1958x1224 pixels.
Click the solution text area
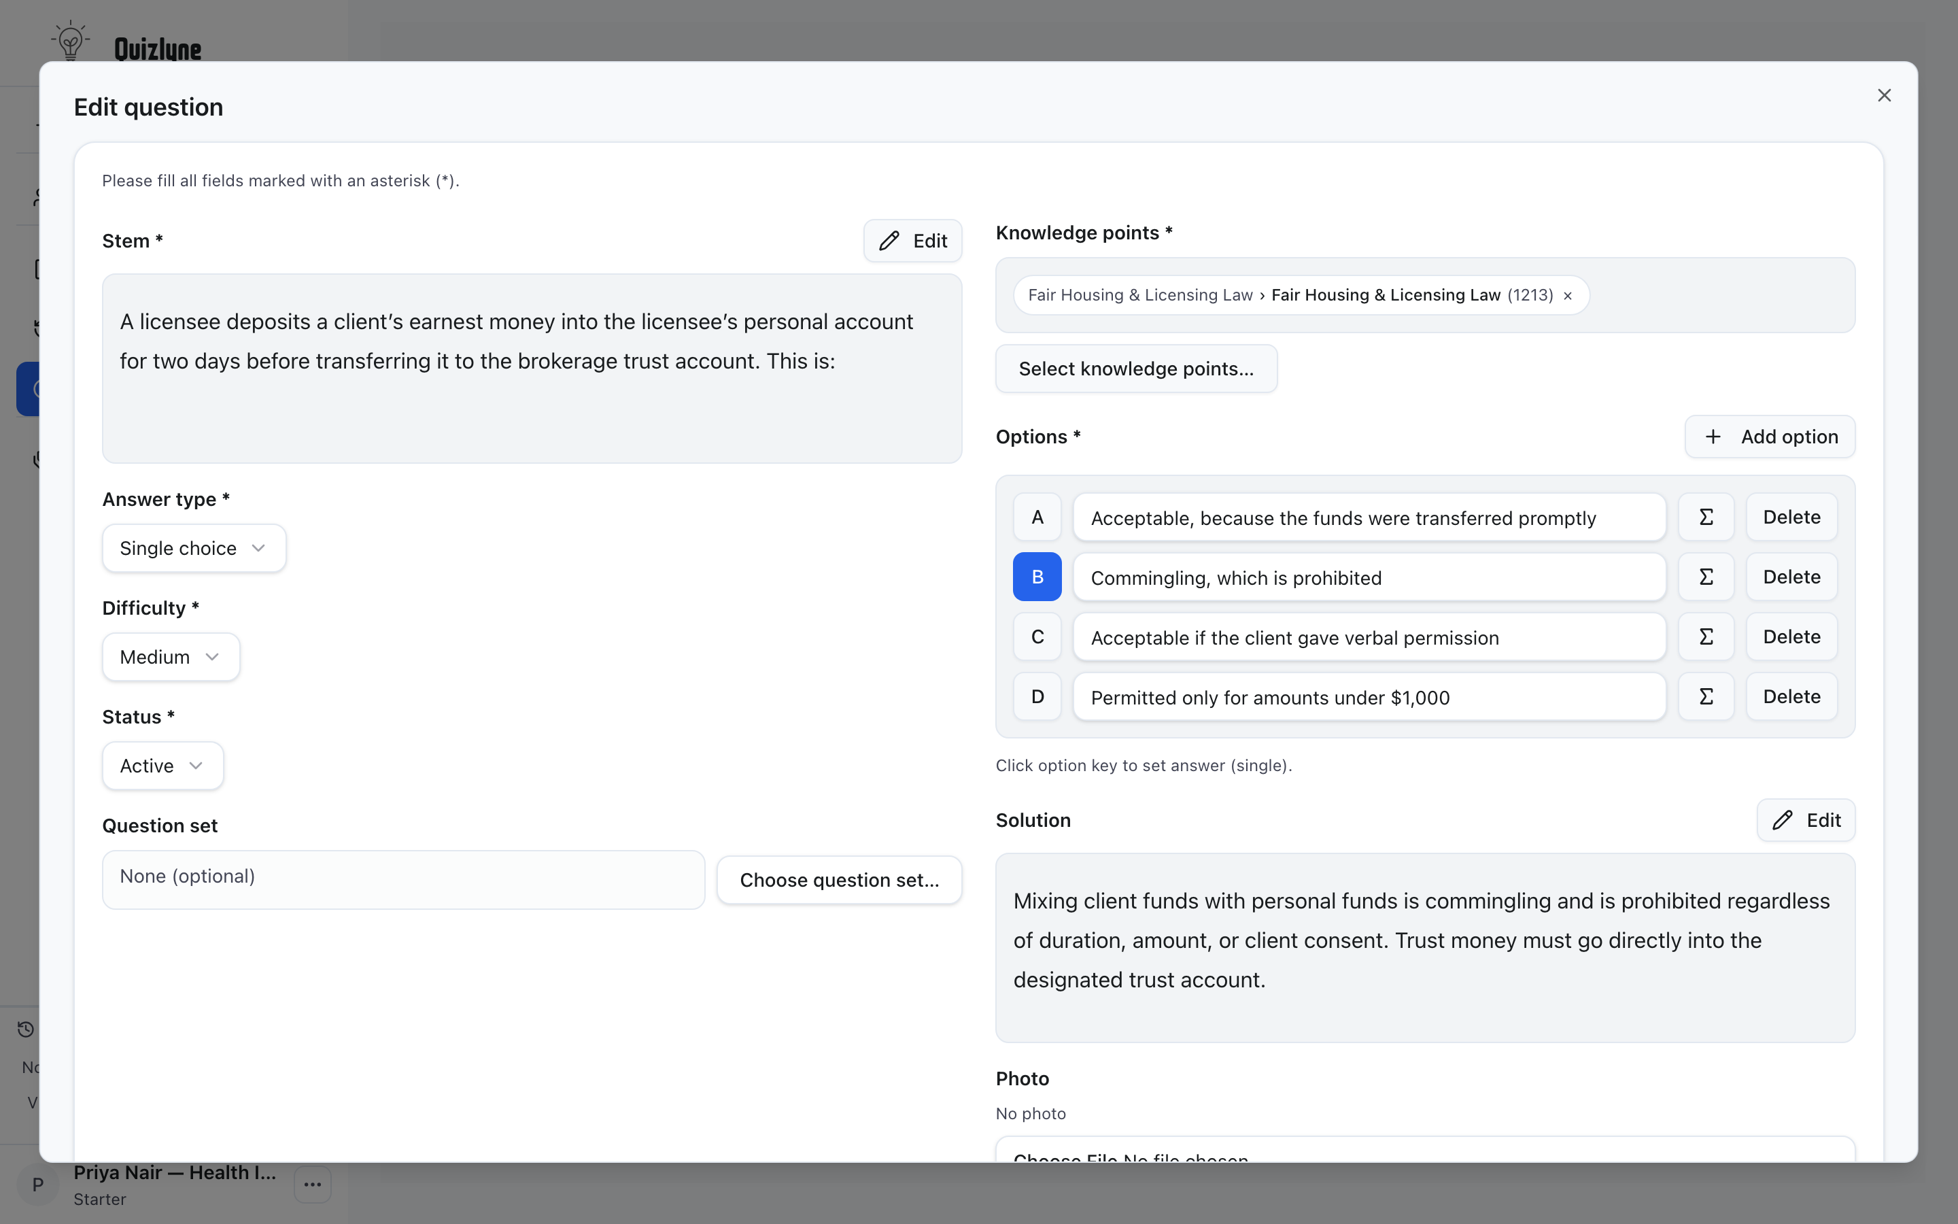coord(1425,948)
